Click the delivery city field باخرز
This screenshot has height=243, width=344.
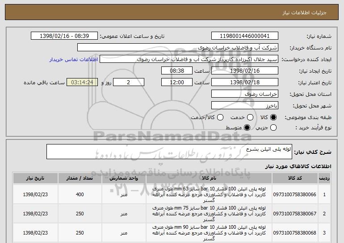(x=245, y=106)
